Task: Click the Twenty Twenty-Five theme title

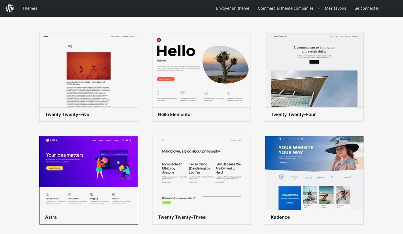Action: click(67, 115)
